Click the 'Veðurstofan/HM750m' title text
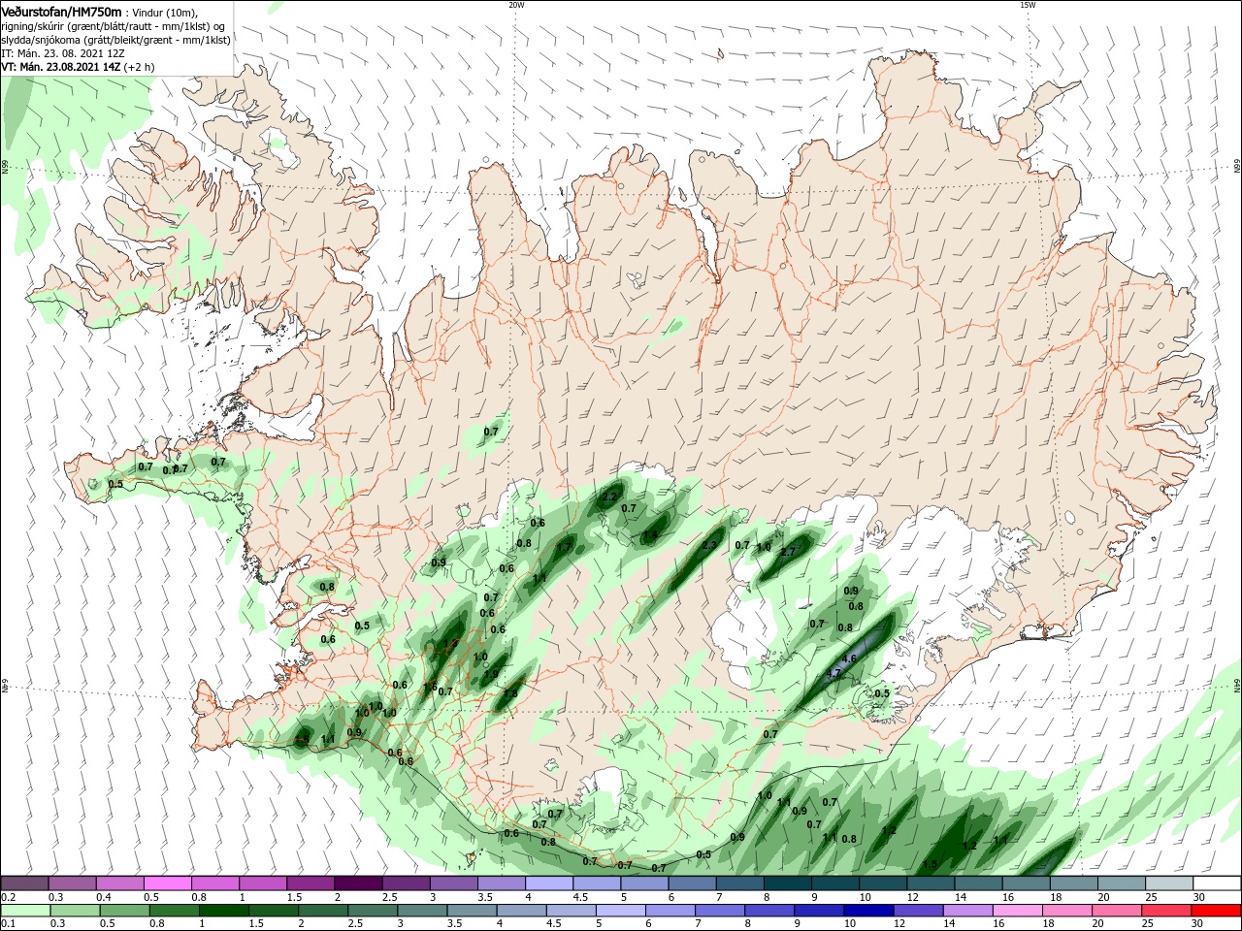The width and height of the screenshot is (1242, 931). click(x=61, y=12)
